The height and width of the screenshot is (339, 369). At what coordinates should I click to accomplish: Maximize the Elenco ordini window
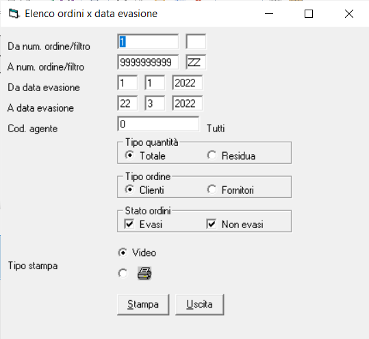309,14
